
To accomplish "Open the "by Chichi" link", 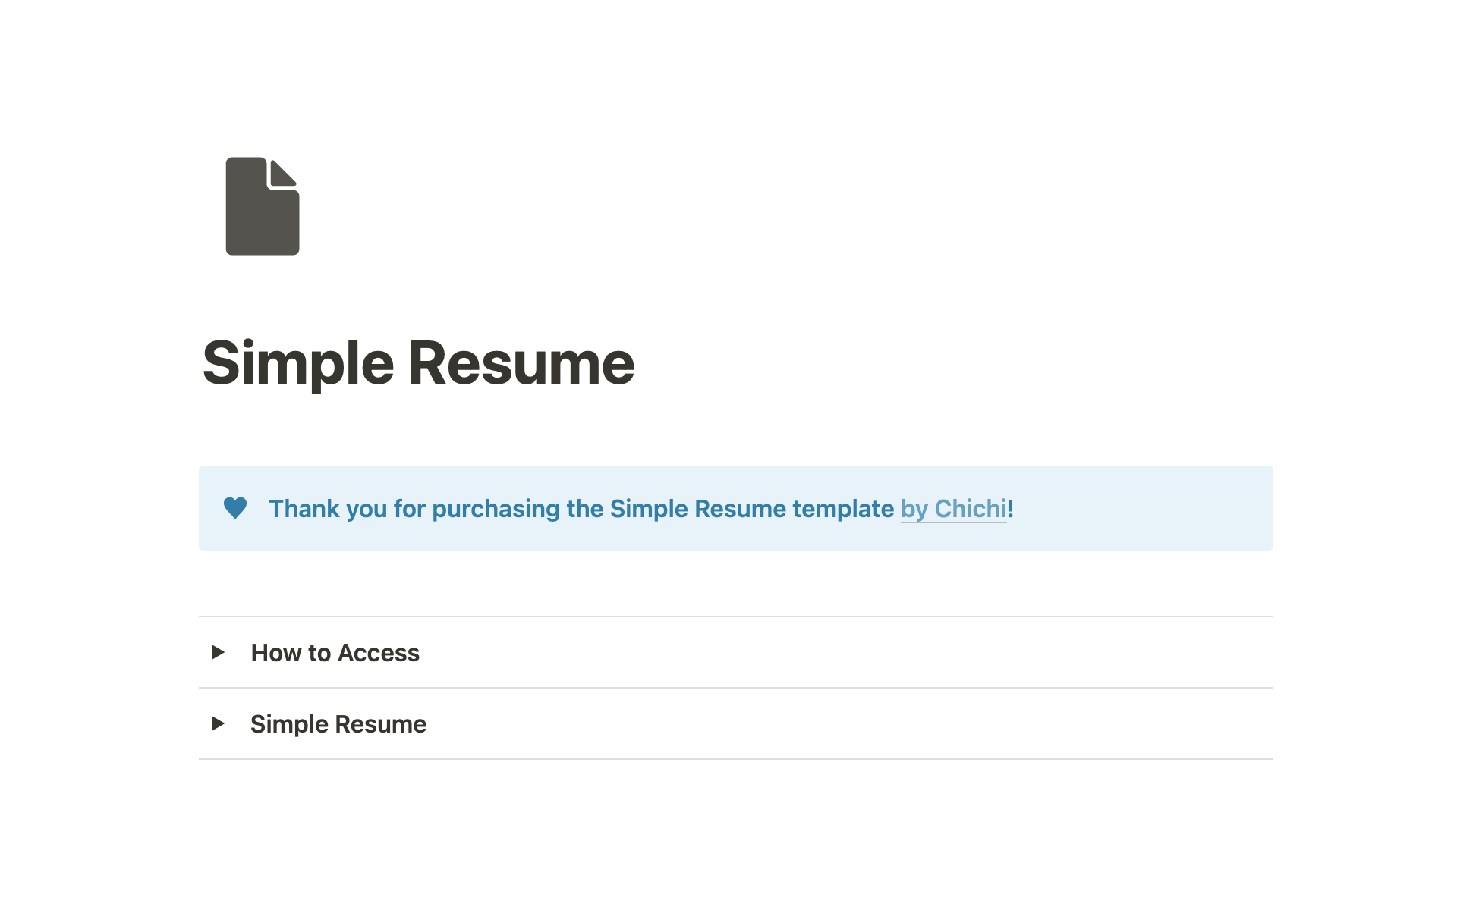I will pyautogui.click(x=953, y=509).
